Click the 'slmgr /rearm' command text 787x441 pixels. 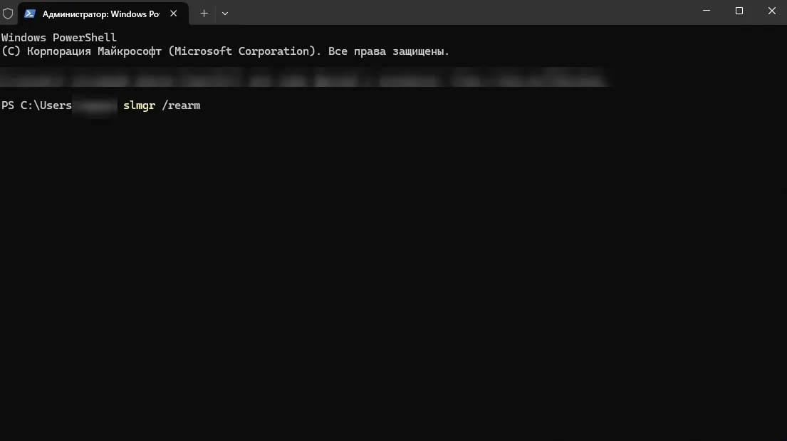162,105
